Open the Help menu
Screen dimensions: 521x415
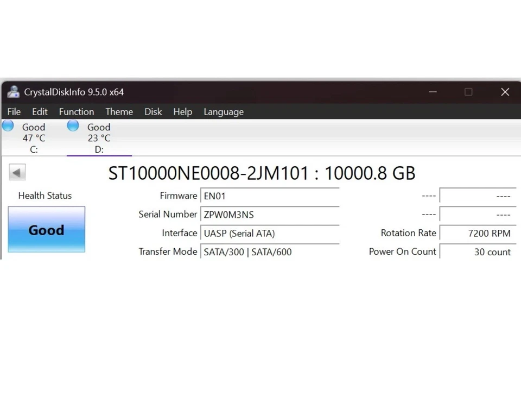tap(183, 112)
